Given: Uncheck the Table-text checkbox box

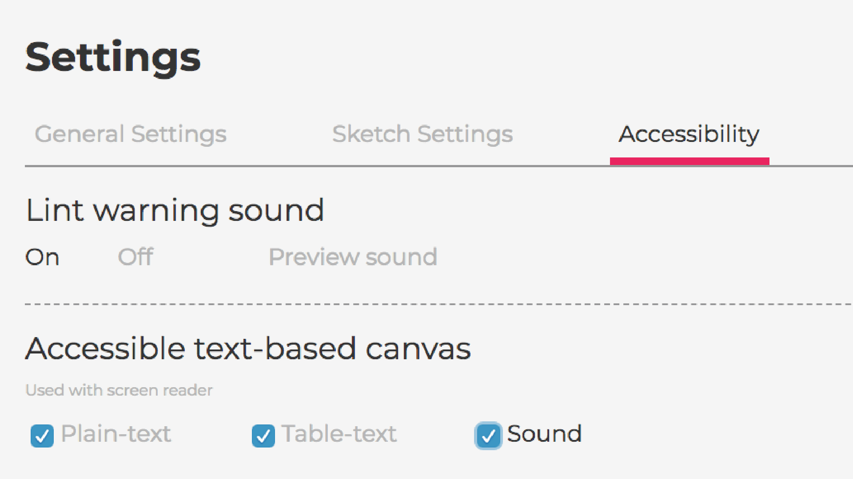Looking at the screenshot, I should [x=263, y=436].
